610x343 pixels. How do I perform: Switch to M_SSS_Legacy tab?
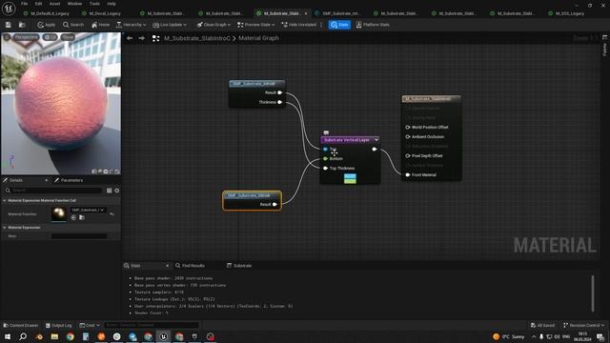point(566,13)
